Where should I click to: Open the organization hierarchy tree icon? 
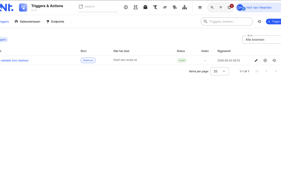point(184,7)
